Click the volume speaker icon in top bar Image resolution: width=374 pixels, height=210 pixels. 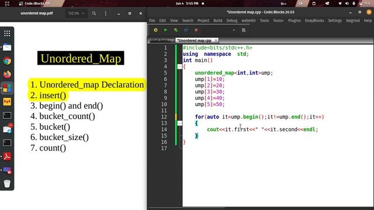[x=347, y=3]
